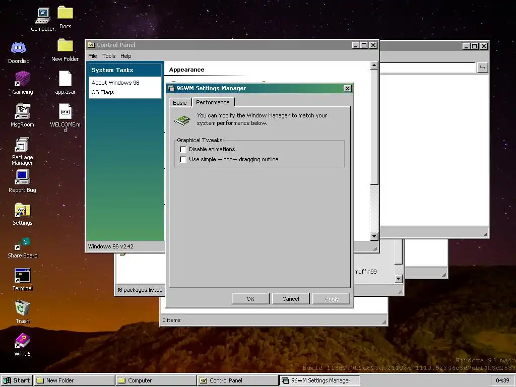Open the Help menu in Control Panel
The image size is (516, 387).
(x=125, y=56)
